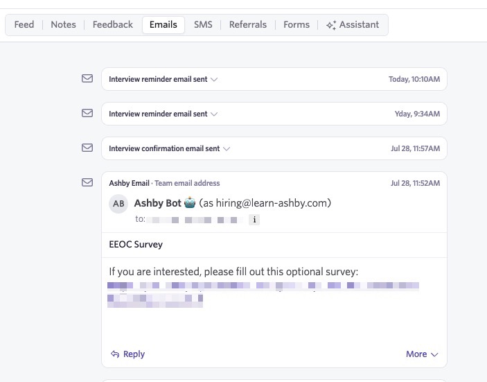Click envelope icon beside Ashby Email entry

[87, 182]
